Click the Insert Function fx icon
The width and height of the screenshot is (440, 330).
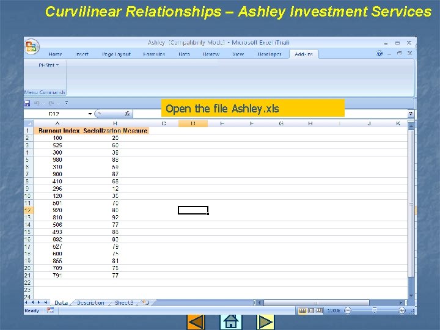coord(127,114)
